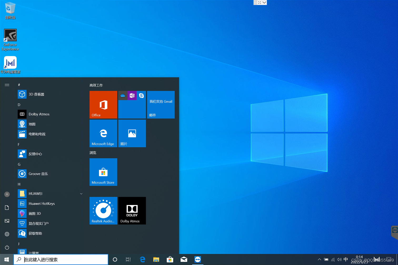Open 混合现实门户 app
Viewport: 398px width, 265px height.
[50, 223]
